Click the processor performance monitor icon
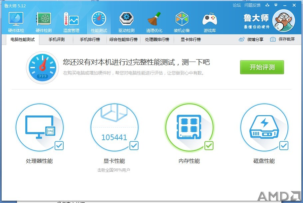 pos(40,127)
